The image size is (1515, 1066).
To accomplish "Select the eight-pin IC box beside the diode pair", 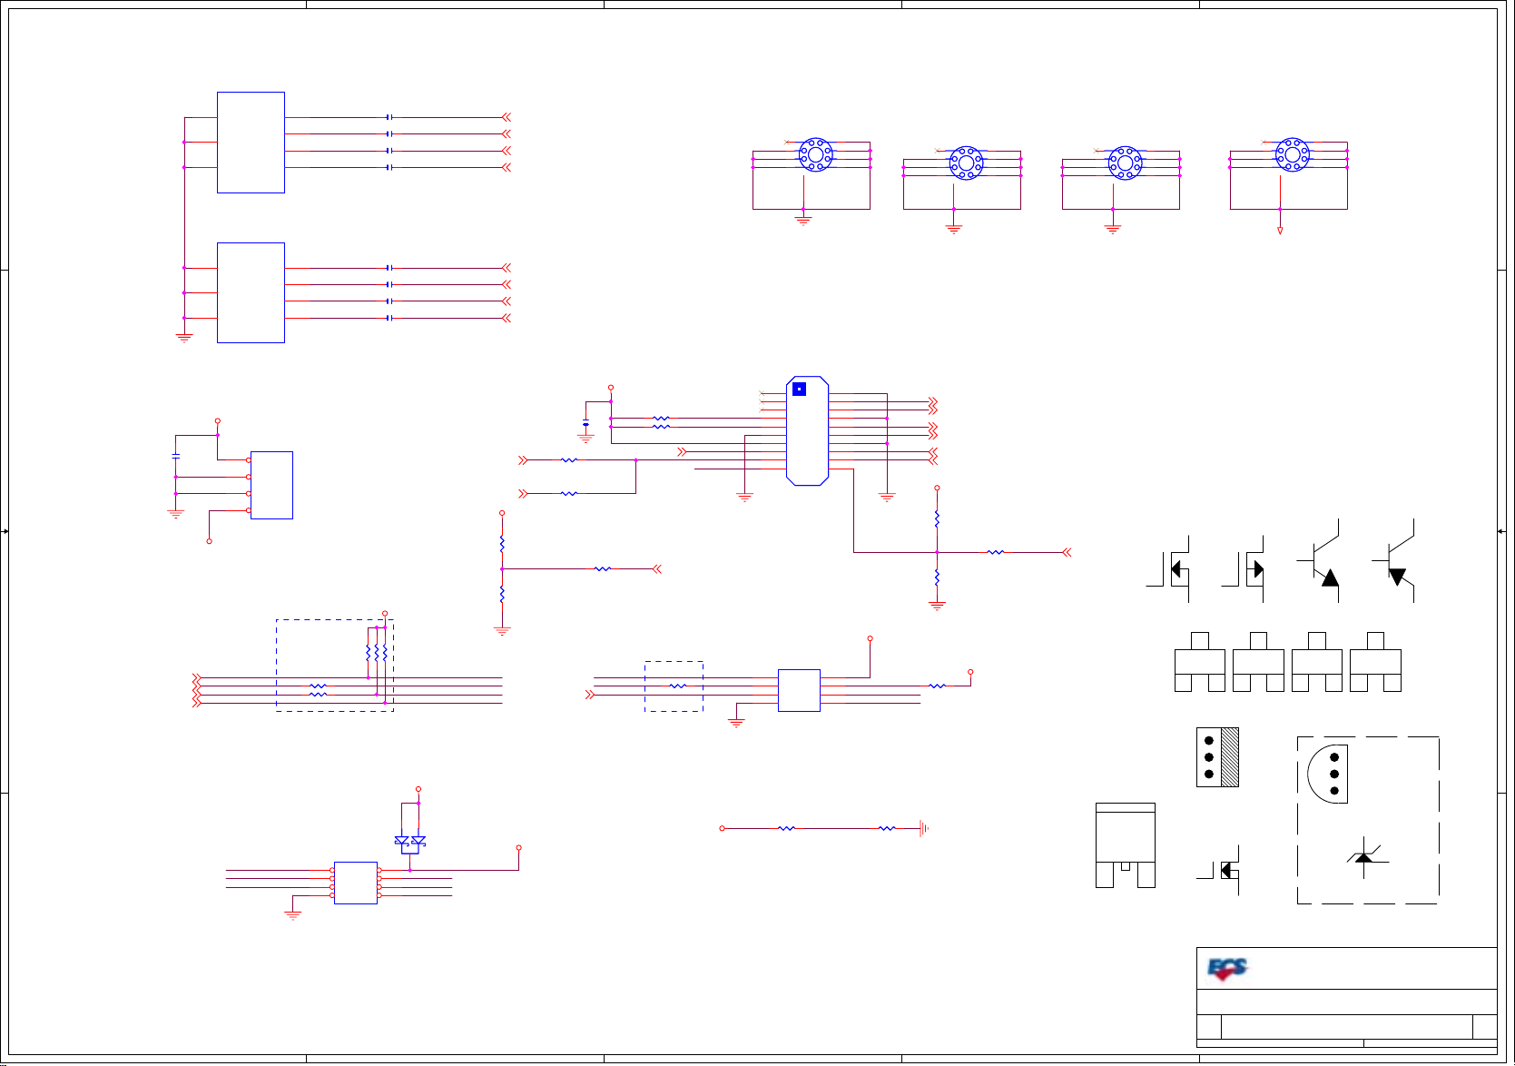I will [356, 883].
